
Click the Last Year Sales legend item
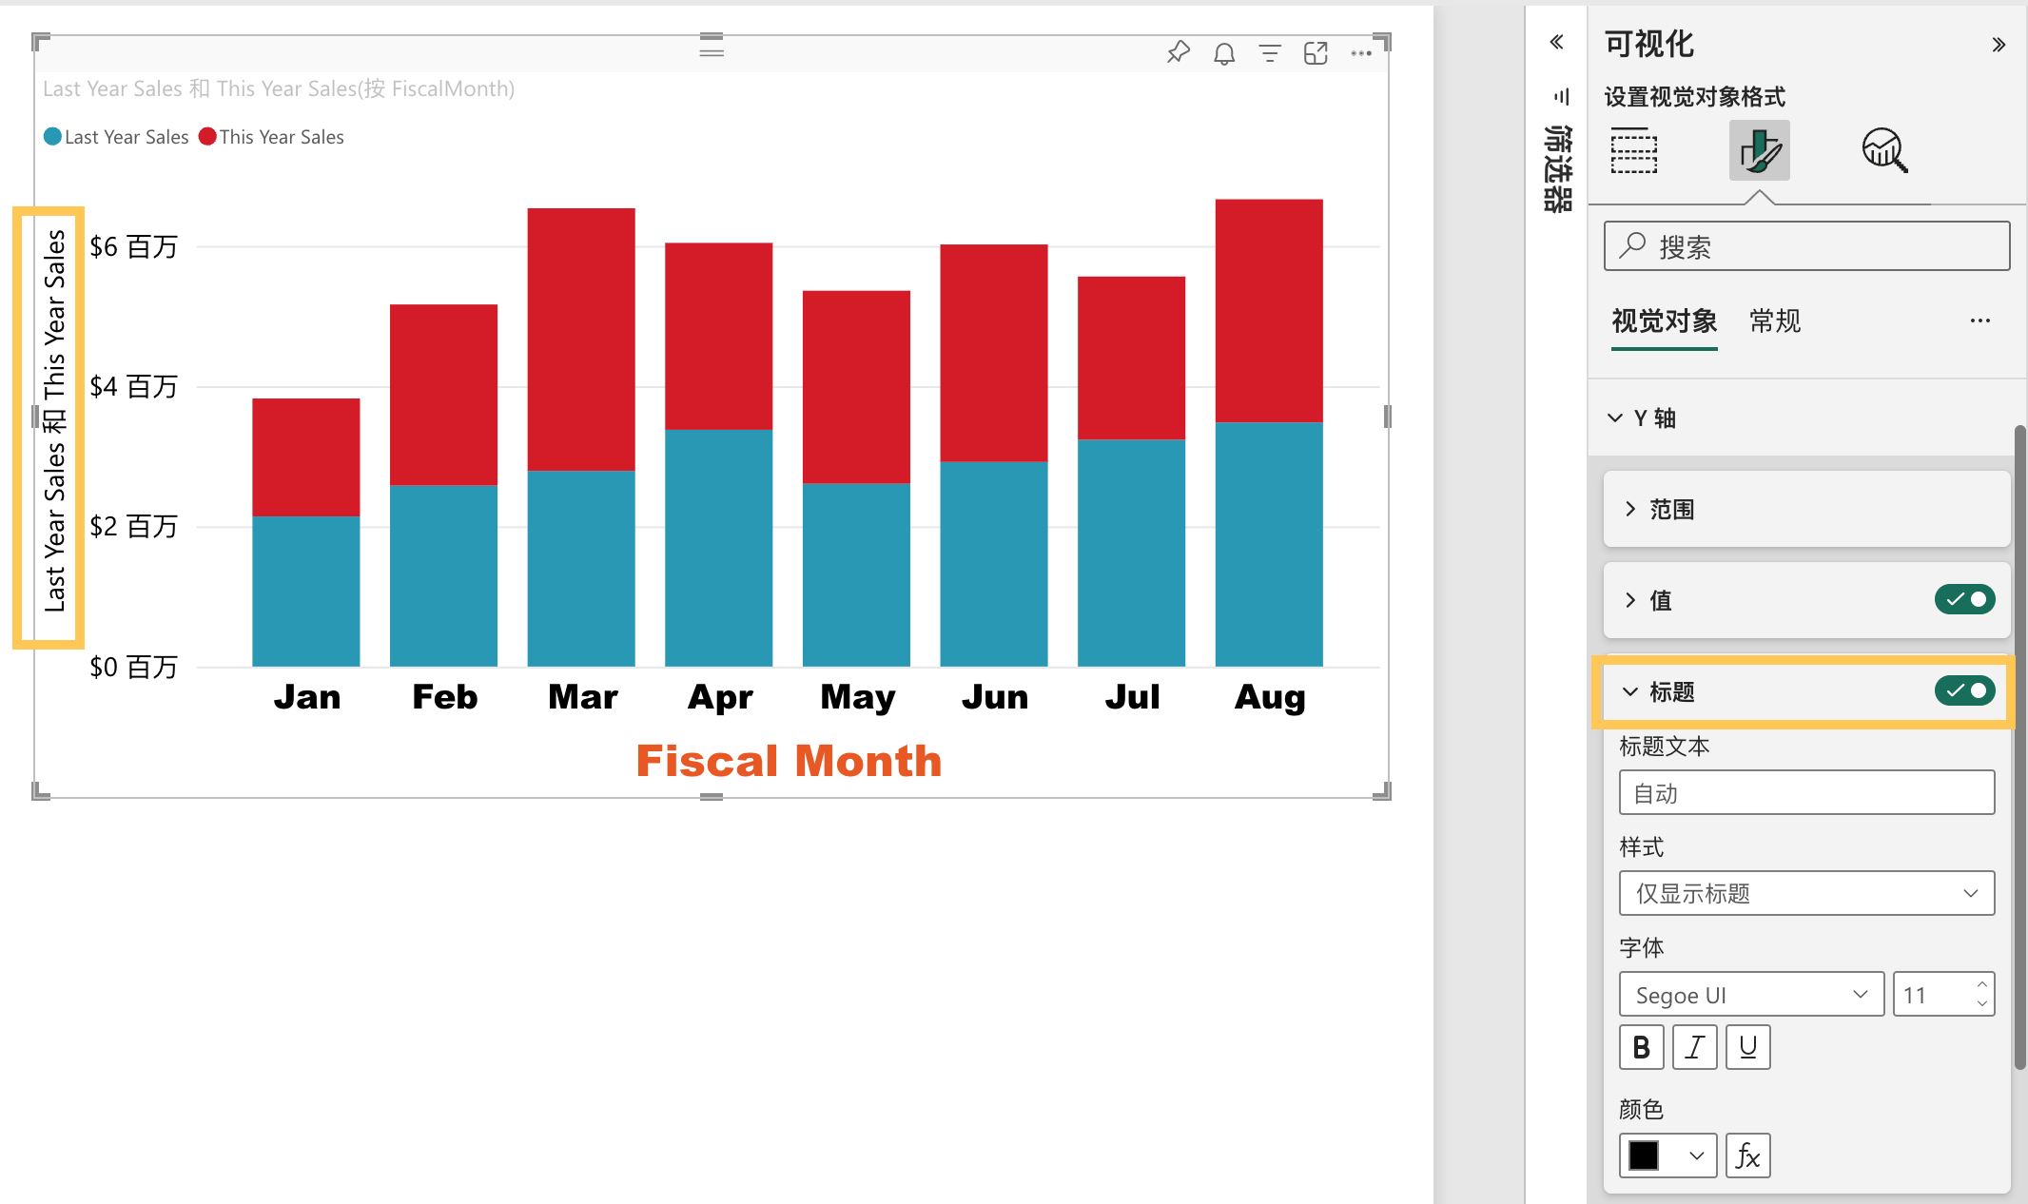[116, 137]
